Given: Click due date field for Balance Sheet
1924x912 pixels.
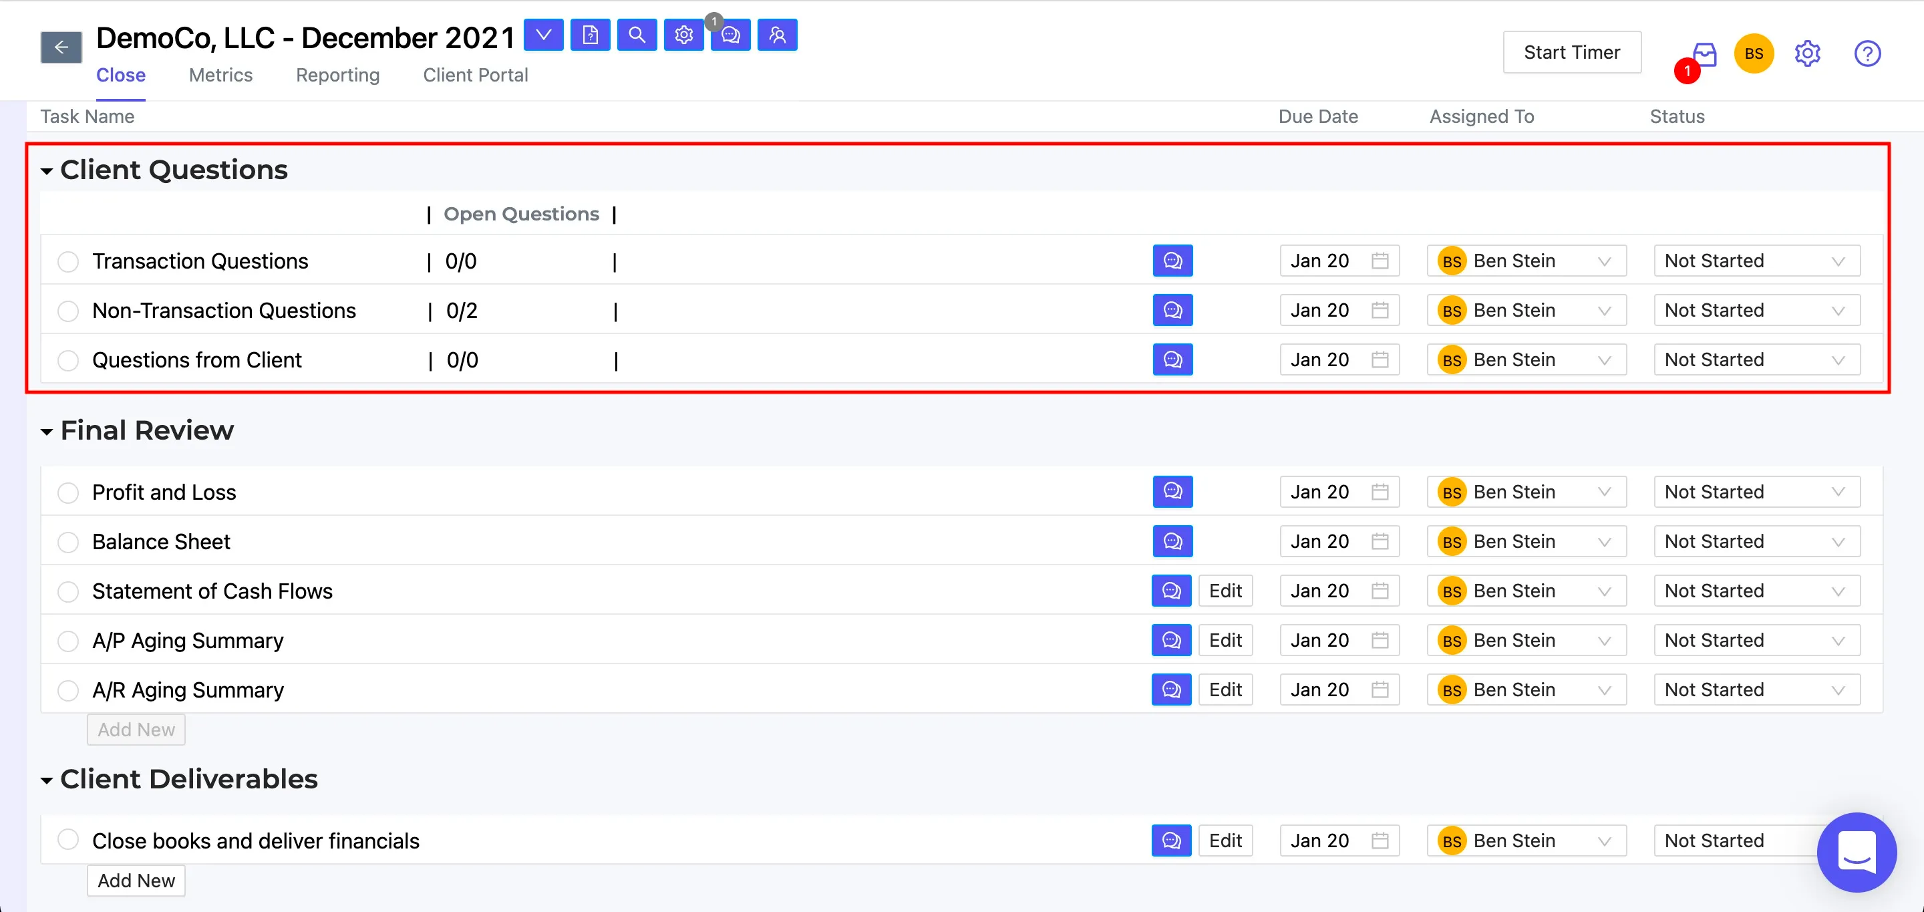Looking at the screenshot, I should click(1339, 541).
